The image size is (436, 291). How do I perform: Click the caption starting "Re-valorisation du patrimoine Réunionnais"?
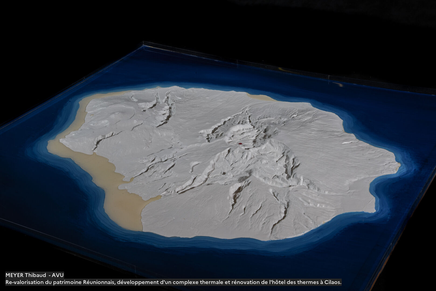pyautogui.click(x=174, y=282)
